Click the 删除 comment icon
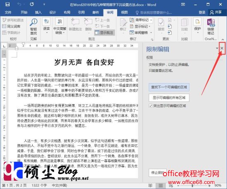 [x=88, y=22]
